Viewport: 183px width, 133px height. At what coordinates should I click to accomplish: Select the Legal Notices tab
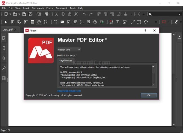coord(66,60)
